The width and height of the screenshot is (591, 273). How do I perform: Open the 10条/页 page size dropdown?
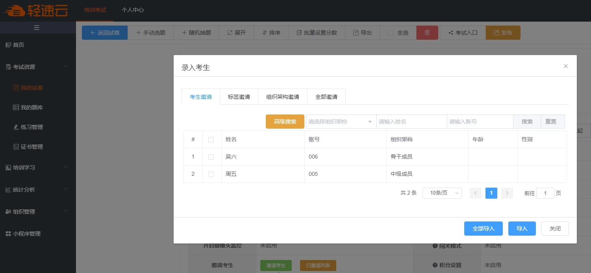click(442, 193)
